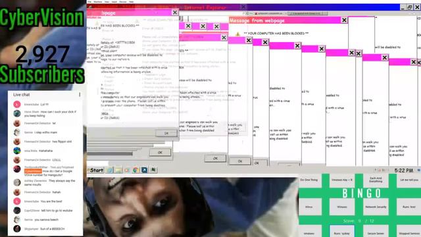Click the orange highlighted badge in chat

33,171
